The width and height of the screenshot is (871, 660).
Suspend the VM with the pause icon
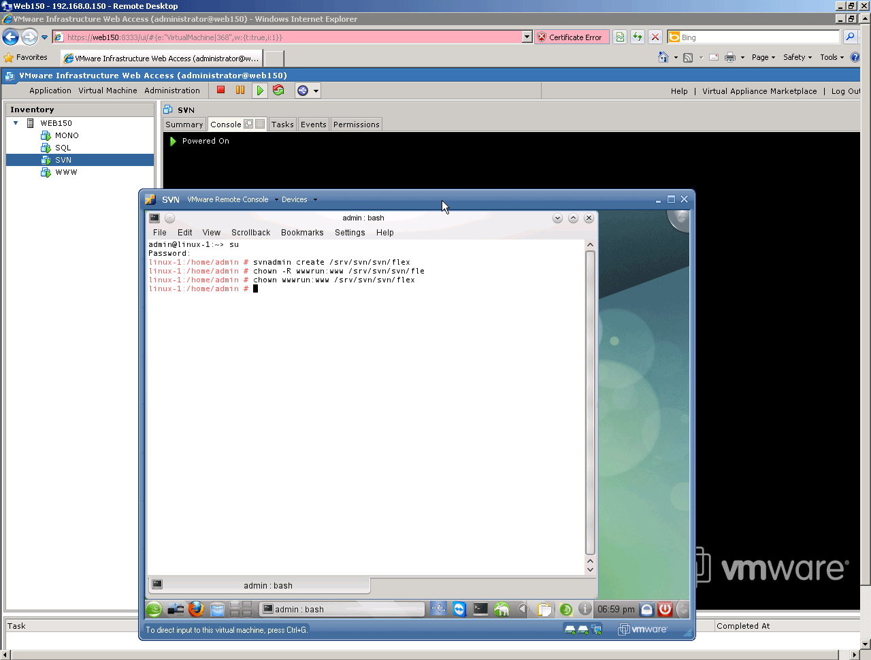tap(240, 90)
